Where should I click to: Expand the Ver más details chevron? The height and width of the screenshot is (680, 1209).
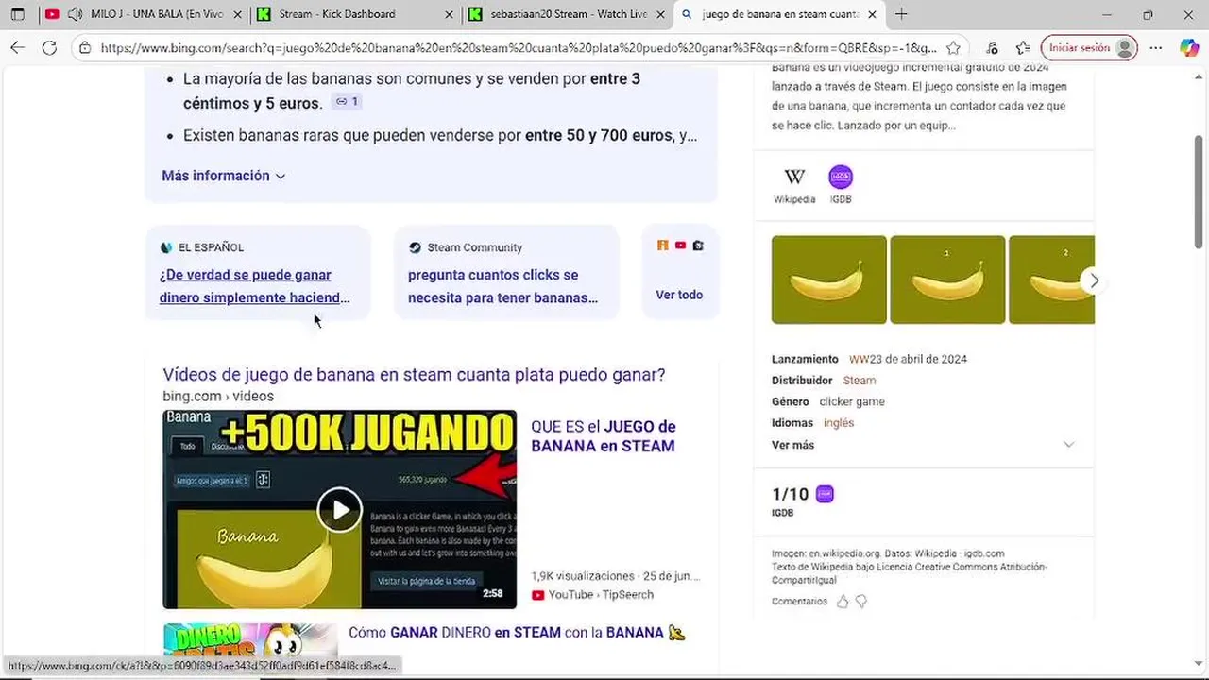(x=1068, y=445)
